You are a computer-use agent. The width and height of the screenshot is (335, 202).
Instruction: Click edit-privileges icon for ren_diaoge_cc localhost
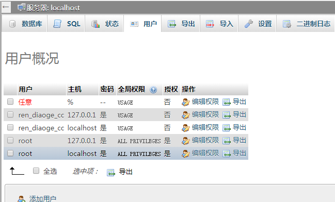tap(186, 128)
